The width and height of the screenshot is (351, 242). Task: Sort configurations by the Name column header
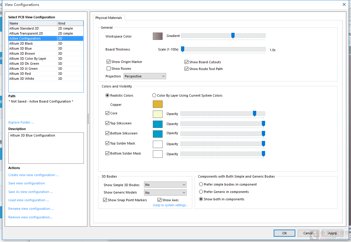coord(33,23)
